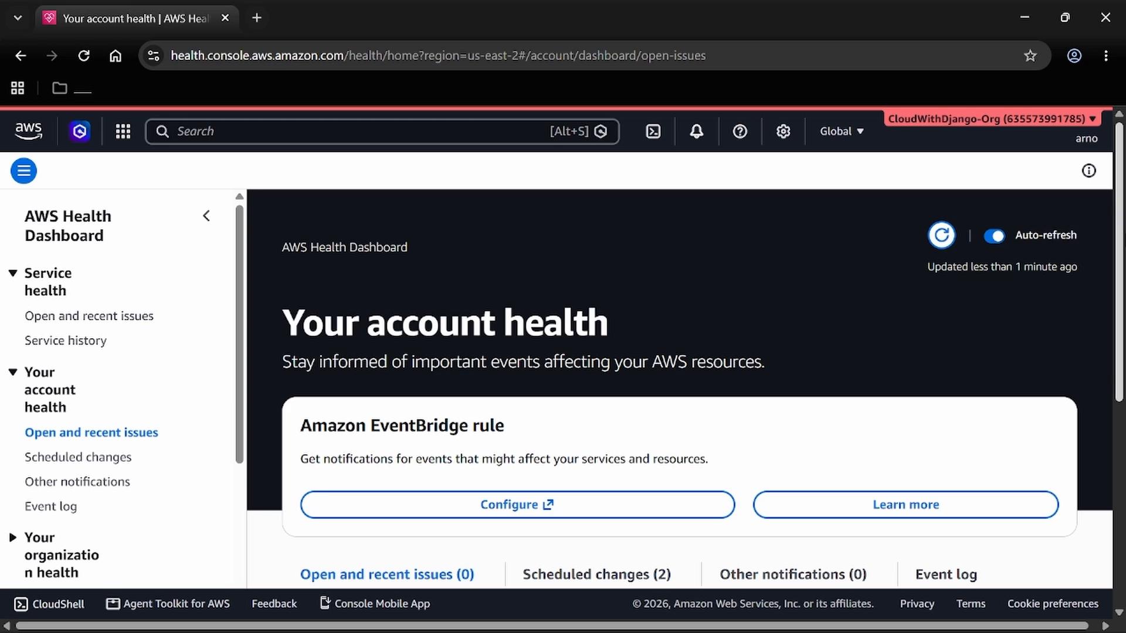The width and height of the screenshot is (1126, 633).
Task: Open the info panel icon
Action: tap(1088, 171)
